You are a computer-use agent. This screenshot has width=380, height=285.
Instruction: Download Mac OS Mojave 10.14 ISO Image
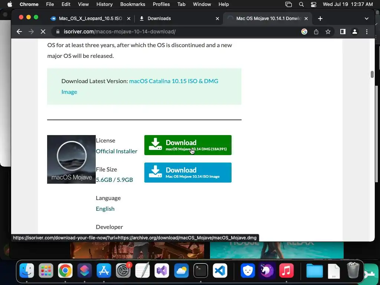[188, 172]
